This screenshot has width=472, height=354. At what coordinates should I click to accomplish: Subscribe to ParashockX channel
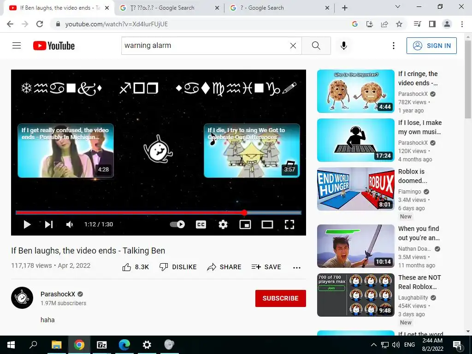coord(281,298)
